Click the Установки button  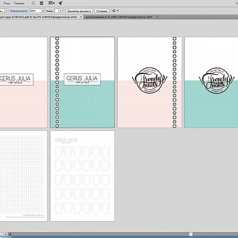[102, 11]
